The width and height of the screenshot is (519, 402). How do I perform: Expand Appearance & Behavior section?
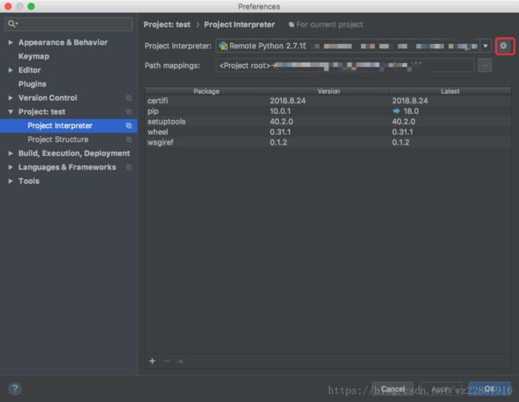[x=10, y=42]
